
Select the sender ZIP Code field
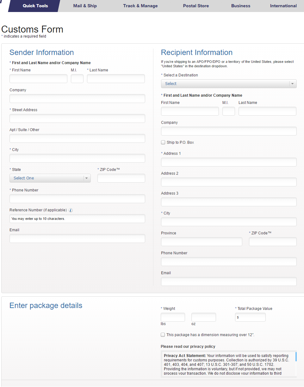(121, 178)
